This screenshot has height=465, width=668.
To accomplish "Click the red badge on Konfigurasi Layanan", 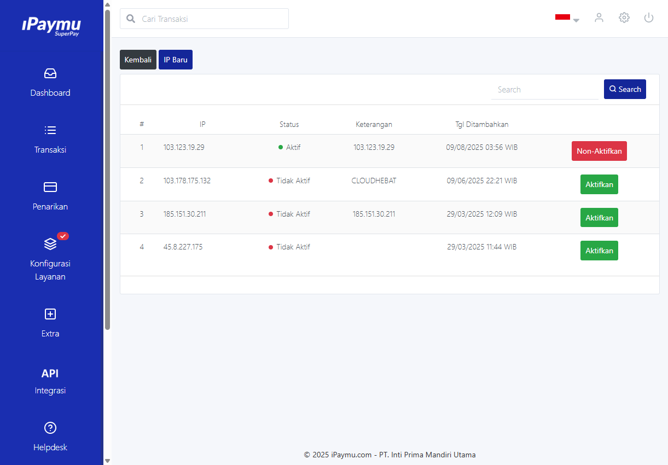I will [x=63, y=236].
